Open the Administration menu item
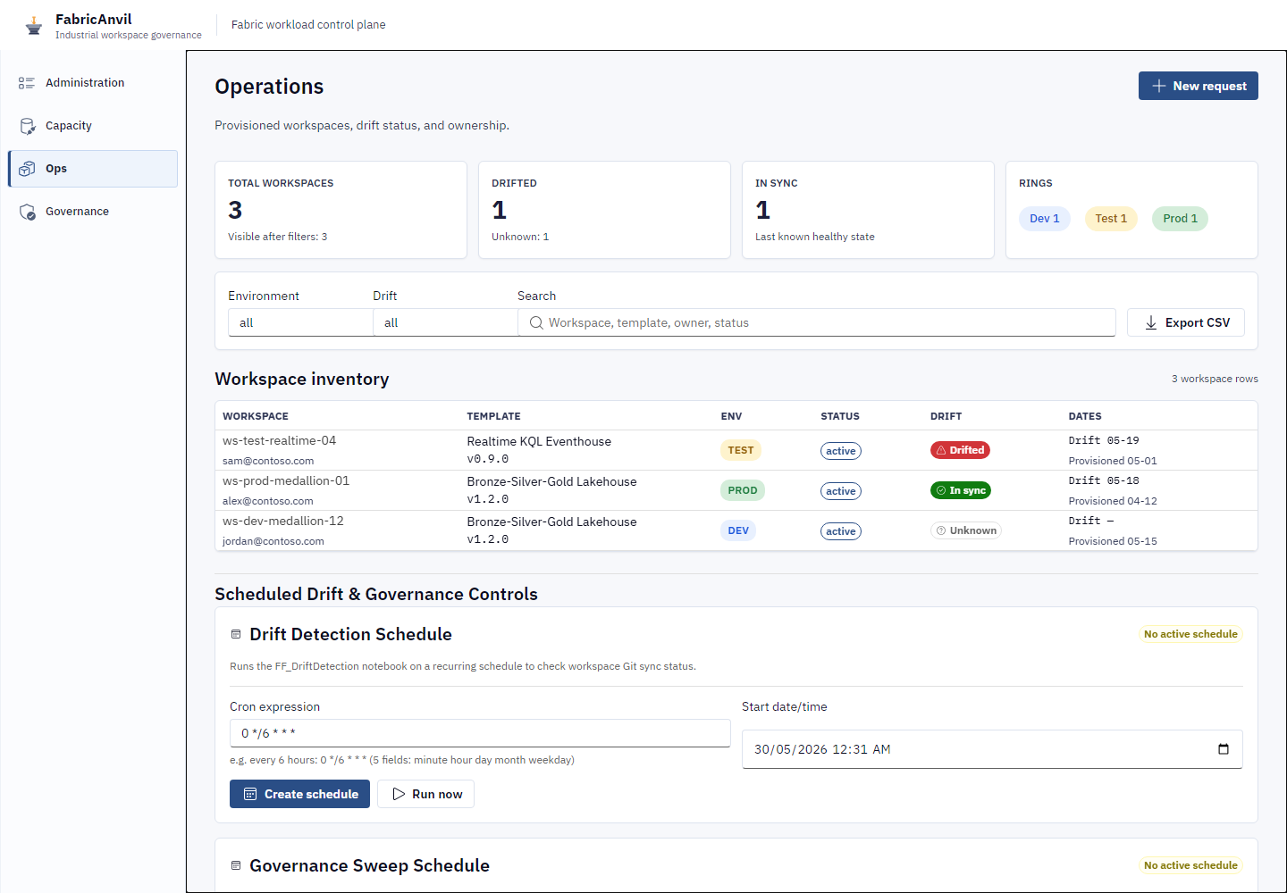 tap(93, 83)
